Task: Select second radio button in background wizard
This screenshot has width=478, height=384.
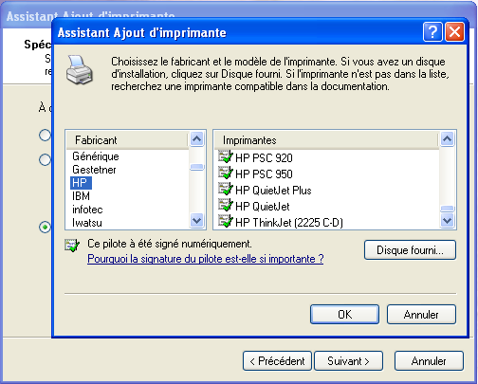Action: pos(45,160)
